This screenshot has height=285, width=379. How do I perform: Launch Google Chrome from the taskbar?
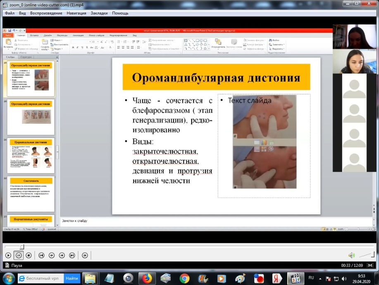[184, 278]
